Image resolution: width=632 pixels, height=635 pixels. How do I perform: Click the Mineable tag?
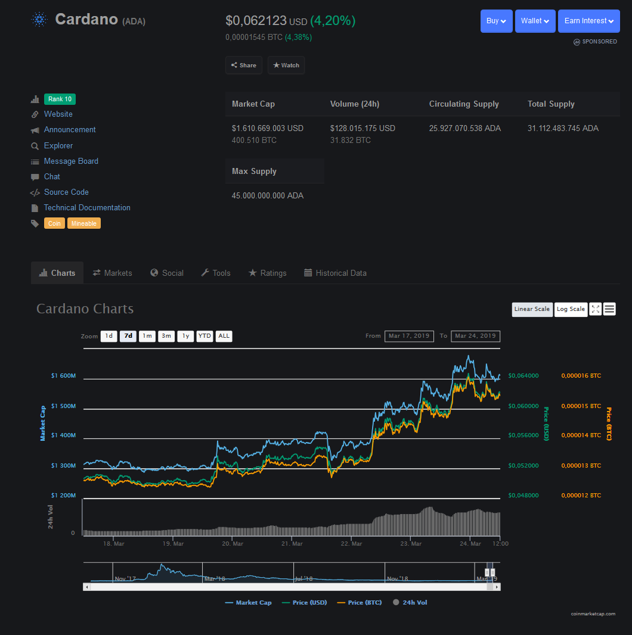[x=84, y=223]
